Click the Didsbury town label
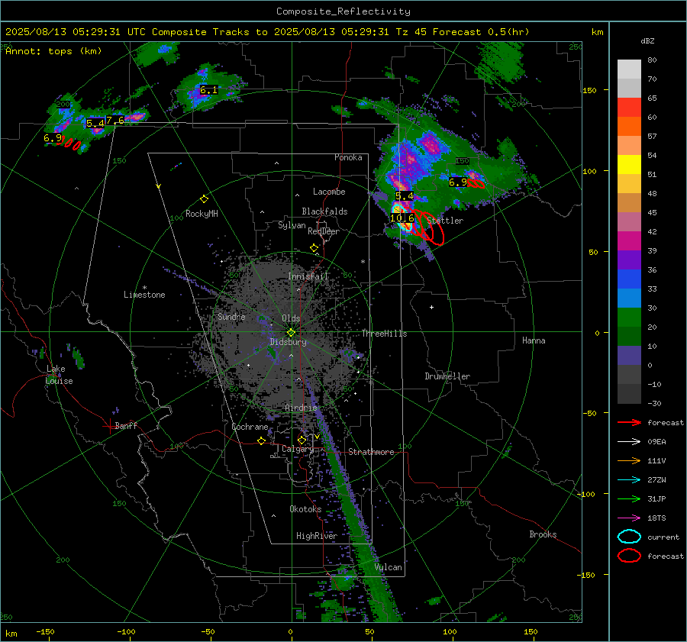 [x=288, y=342]
